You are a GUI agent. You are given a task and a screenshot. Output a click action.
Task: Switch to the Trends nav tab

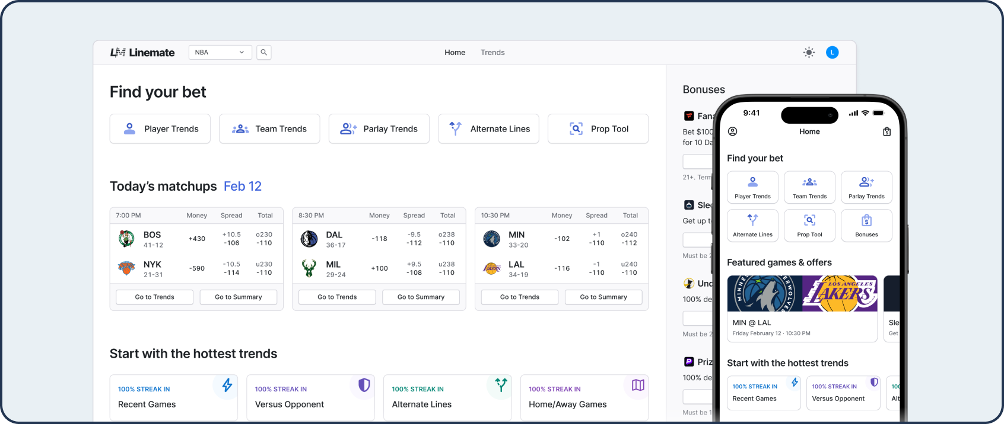point(493,53)
